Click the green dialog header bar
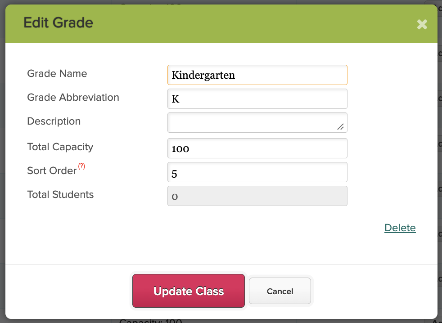This screenshot has width=442, height=323. [x=221, y=24]
